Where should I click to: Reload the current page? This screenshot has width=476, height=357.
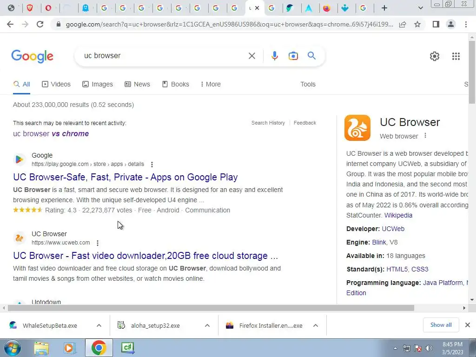(x=40, y=24)
